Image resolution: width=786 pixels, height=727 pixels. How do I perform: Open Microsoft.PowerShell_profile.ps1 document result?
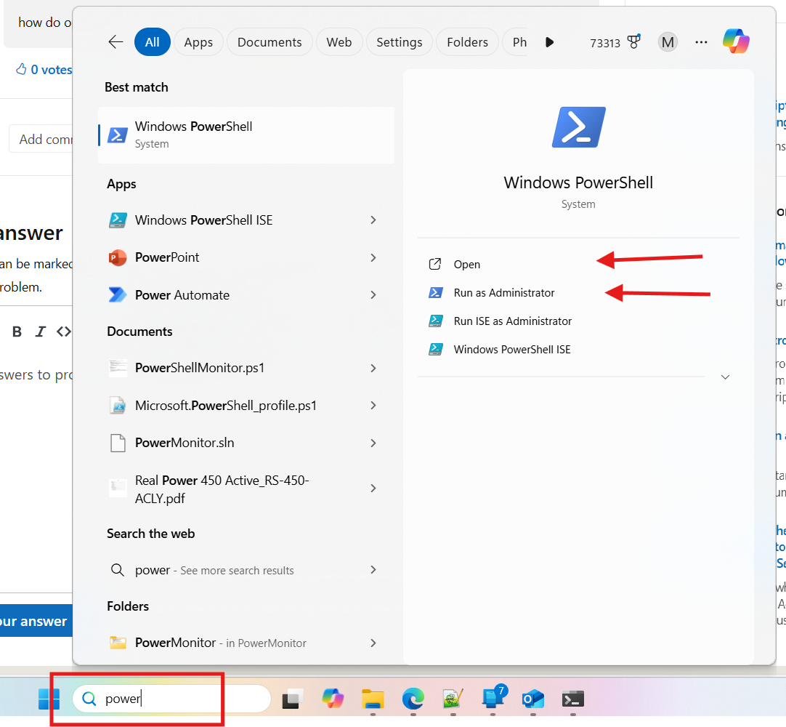click(226, 406)
